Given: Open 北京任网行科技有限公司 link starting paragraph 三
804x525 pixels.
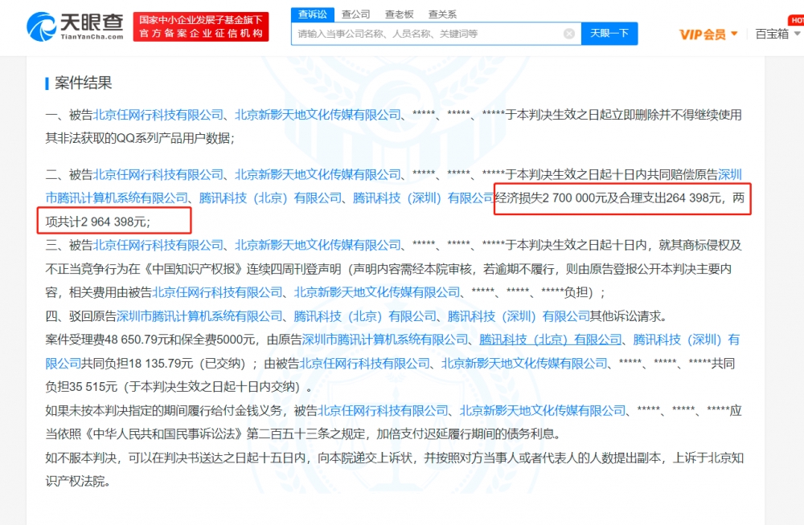Looking at the screenshot, I should click(158, 246).
